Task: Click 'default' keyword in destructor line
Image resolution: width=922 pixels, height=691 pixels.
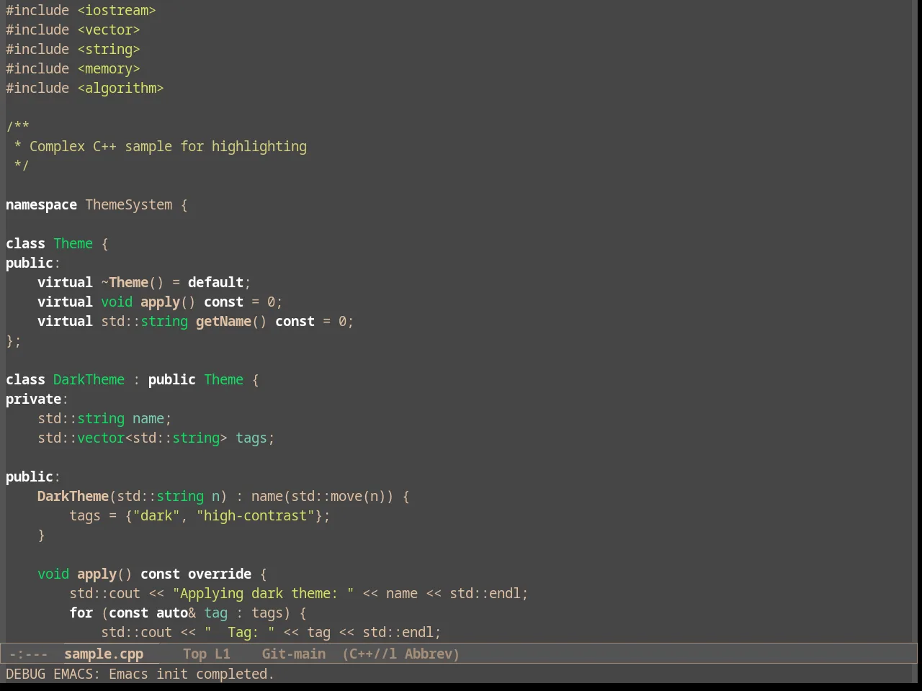Action: click(x=215, y=282)
